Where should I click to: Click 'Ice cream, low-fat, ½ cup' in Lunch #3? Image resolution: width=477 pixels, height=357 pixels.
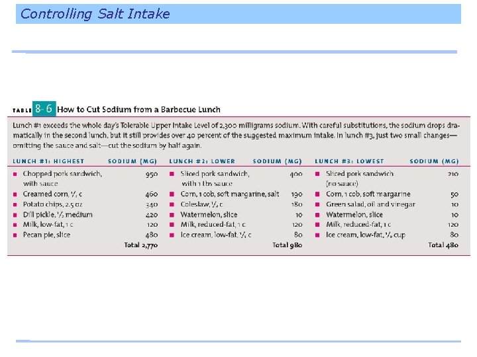pos(366,235)
